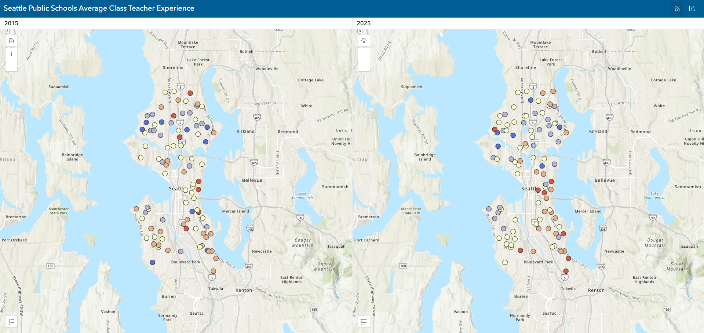The width and height of the screenshot is (704, 333).
Task: Click the 2025 map panel heading
Action: click(364, 23)
